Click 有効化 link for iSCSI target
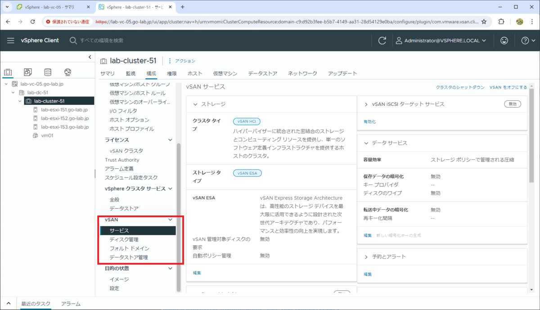 click(369, 122)
